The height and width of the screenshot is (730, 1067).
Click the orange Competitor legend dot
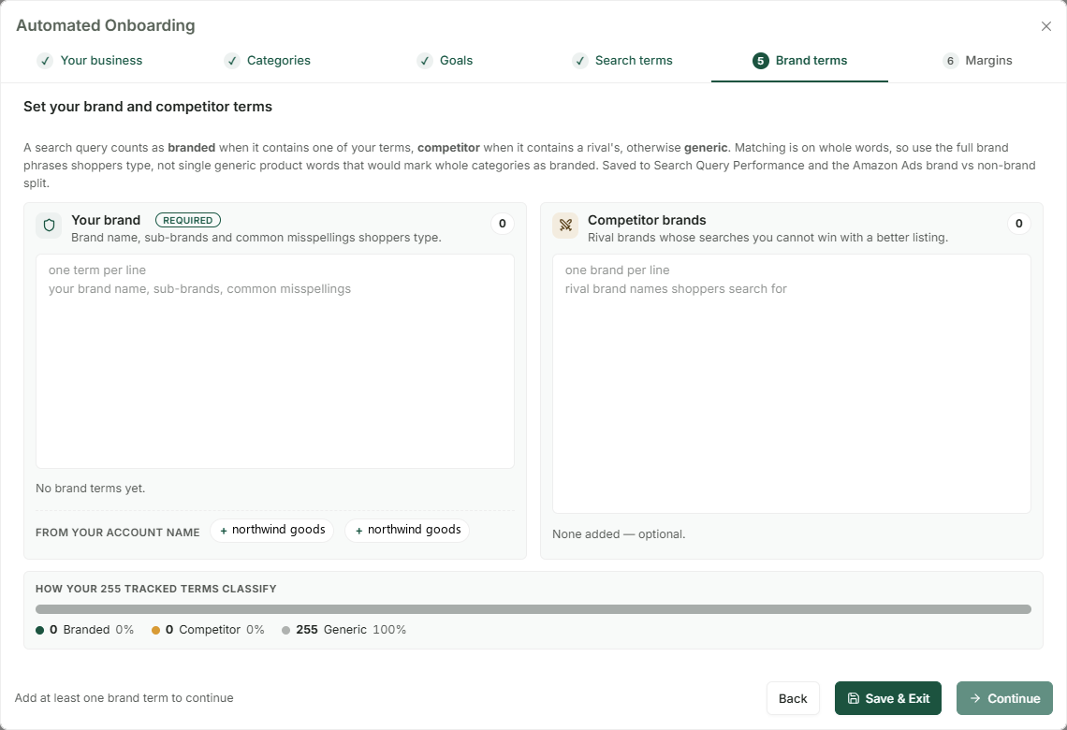coord(155,631)
